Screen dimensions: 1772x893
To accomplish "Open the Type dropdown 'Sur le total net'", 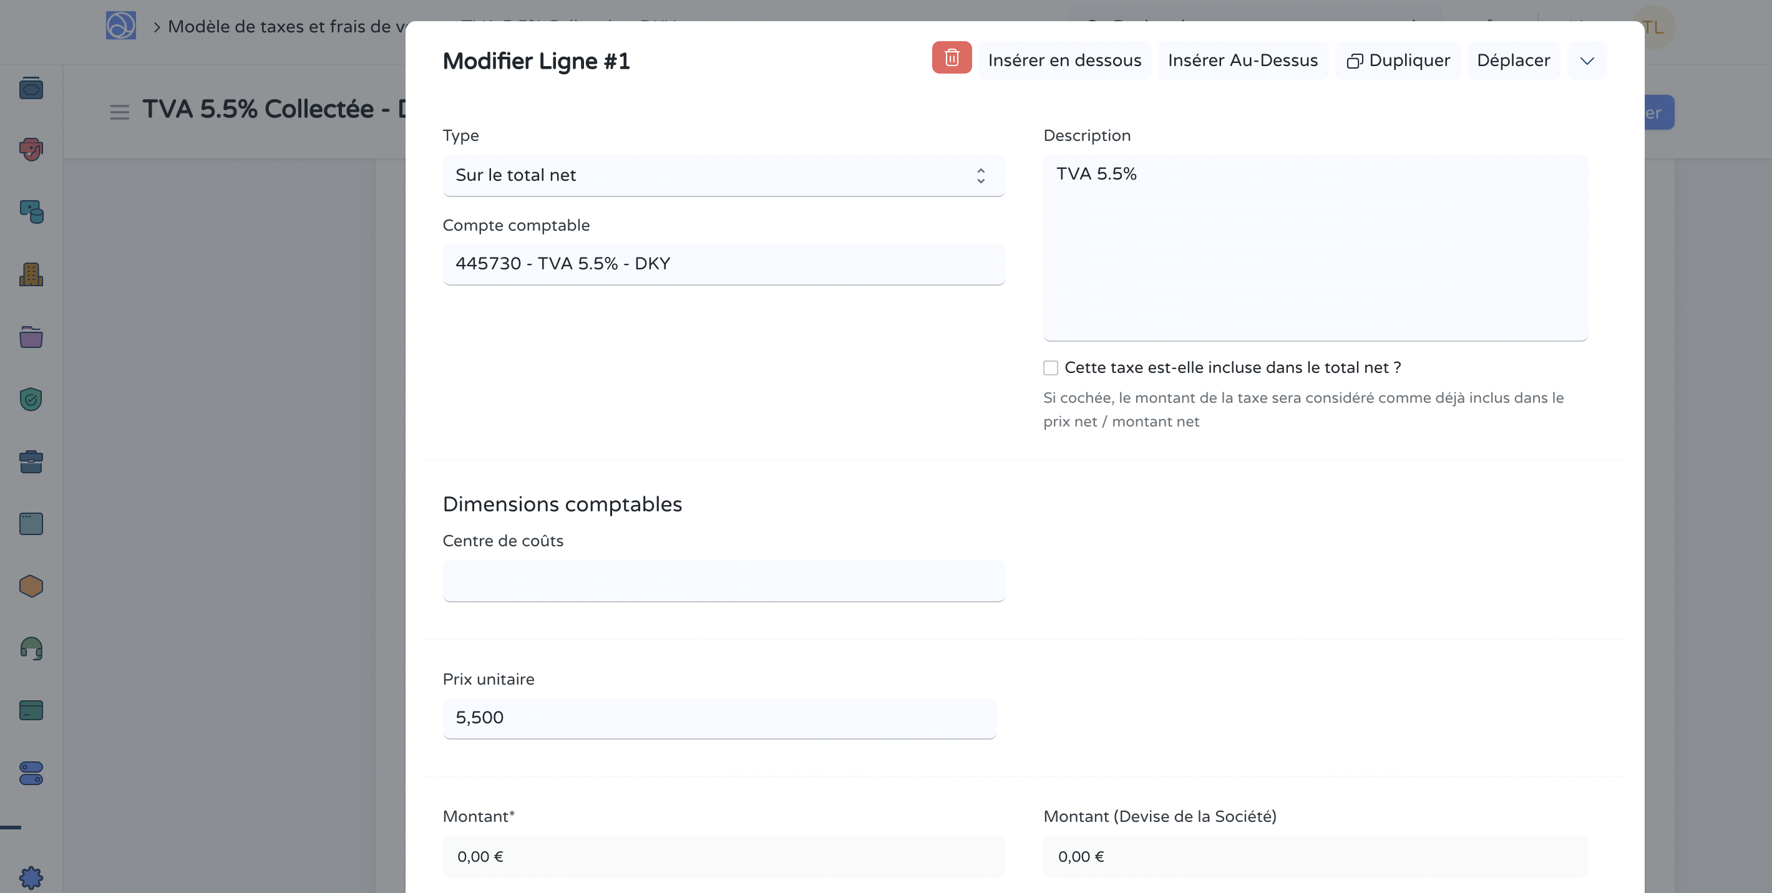I will click(723, 175).
